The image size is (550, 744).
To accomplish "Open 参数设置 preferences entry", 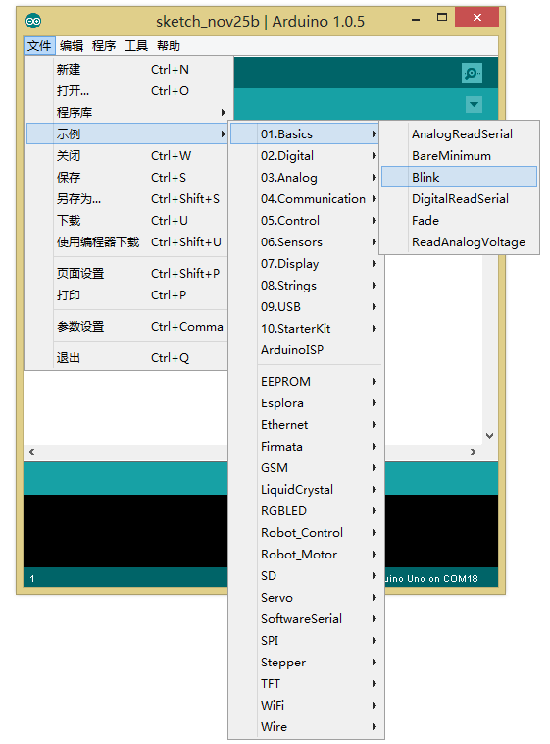I will pos(126,327).
